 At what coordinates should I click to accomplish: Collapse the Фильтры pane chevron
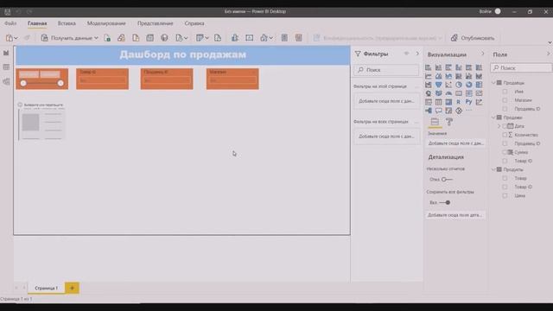click(417, 54)
